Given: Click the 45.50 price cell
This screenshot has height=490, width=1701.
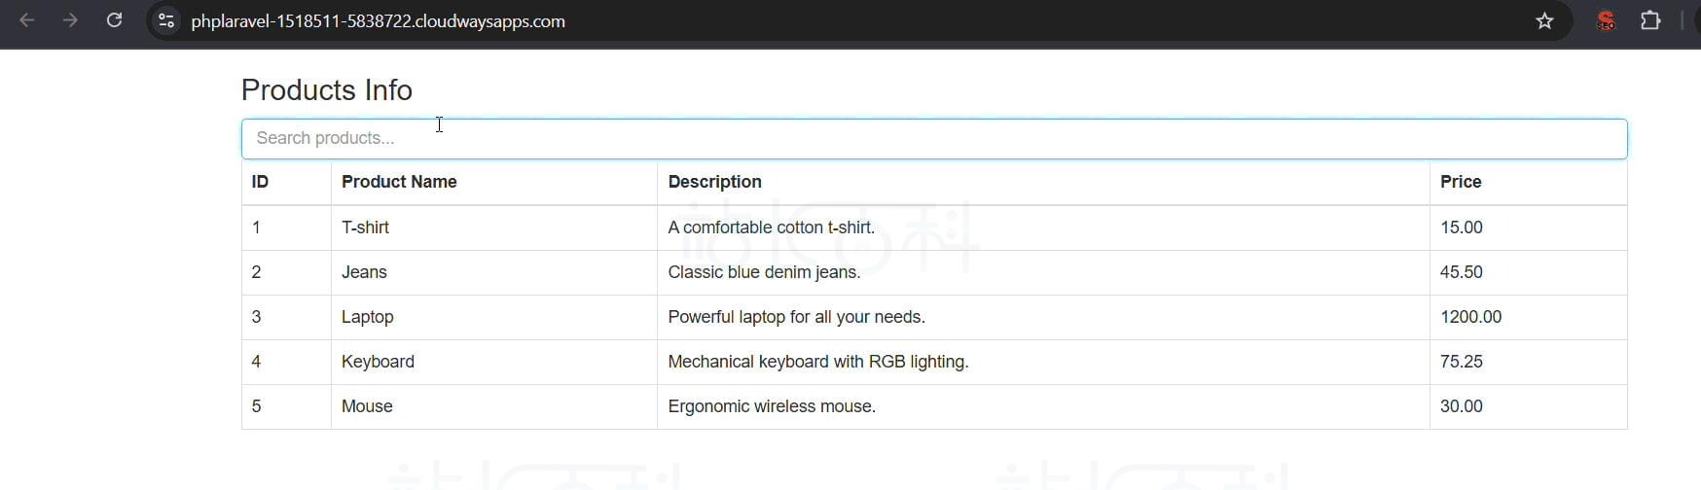Looking at the screenshot, I should 1528,272.
